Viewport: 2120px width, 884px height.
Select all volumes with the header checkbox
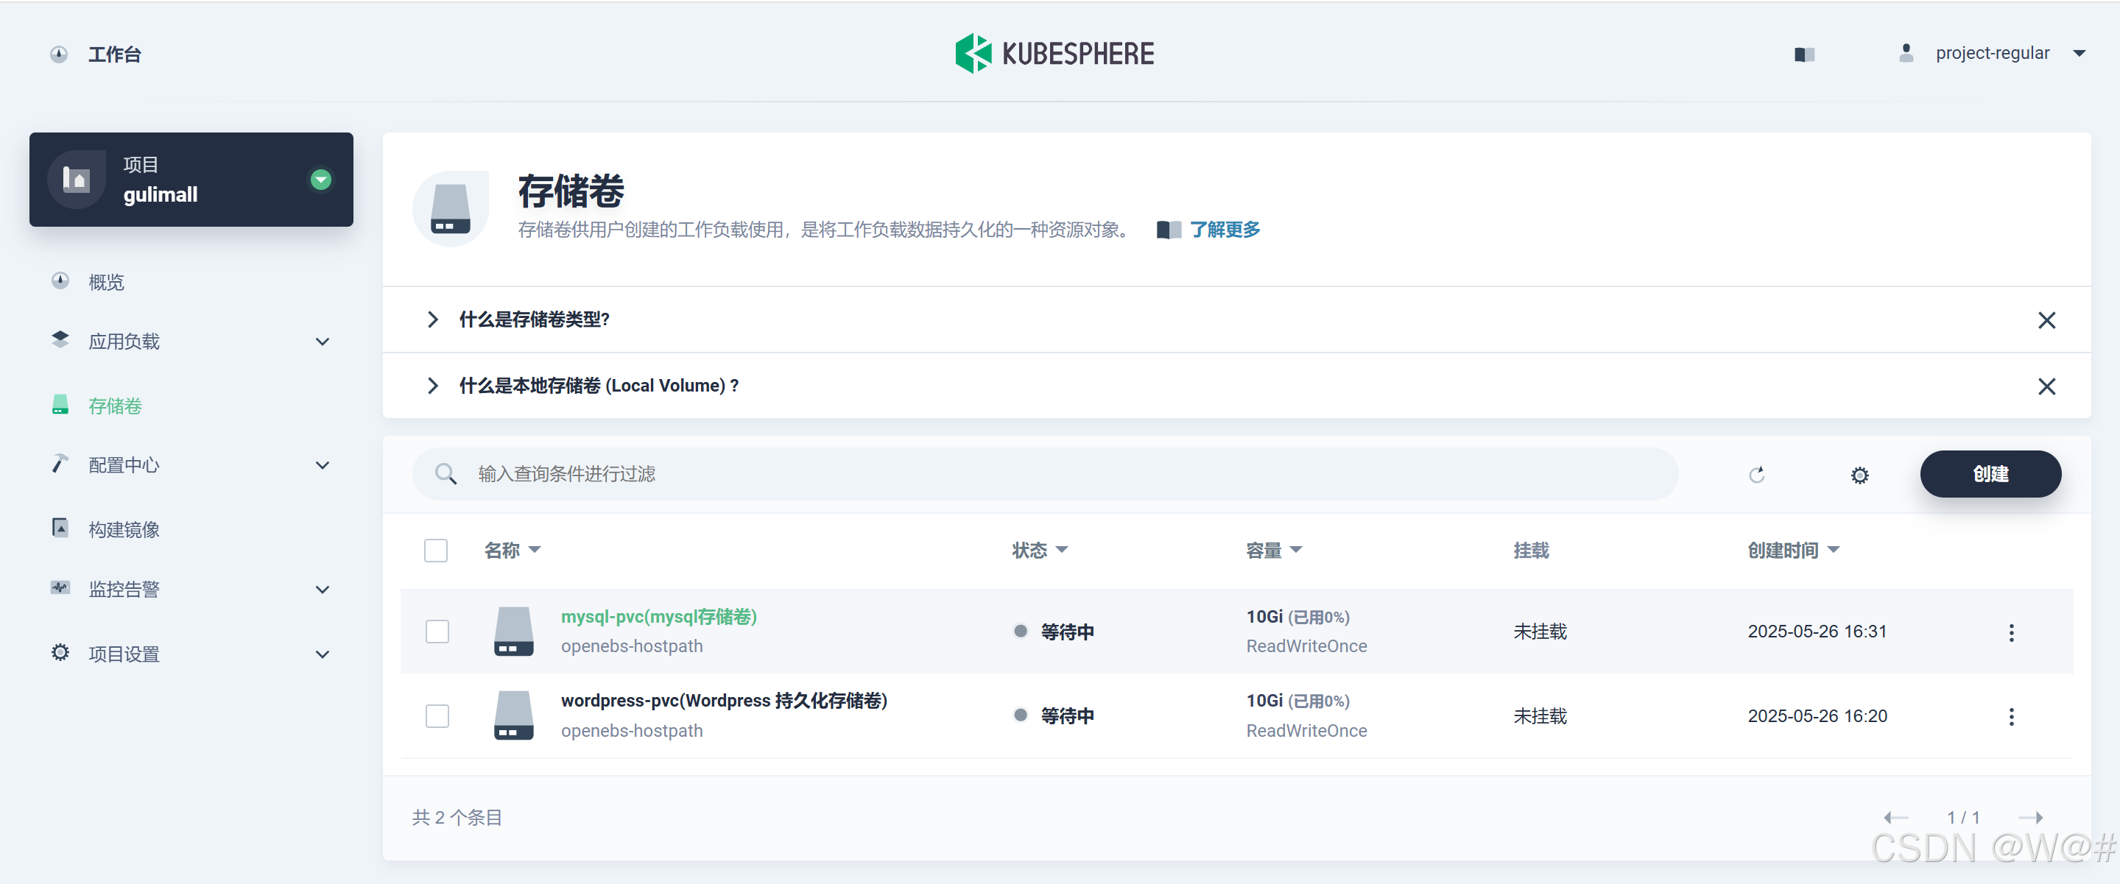pos(436,550)
